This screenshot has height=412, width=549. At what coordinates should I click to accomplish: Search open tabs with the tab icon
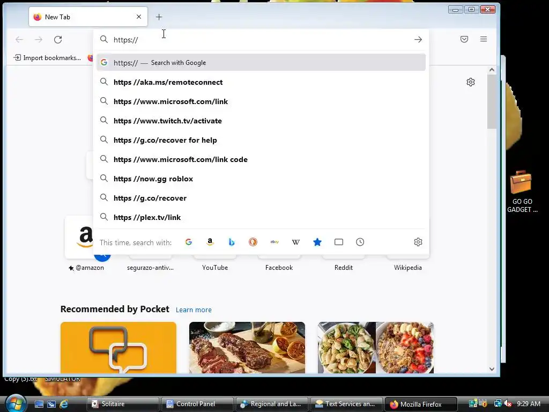pyautogui.click(x=339, y=242)
